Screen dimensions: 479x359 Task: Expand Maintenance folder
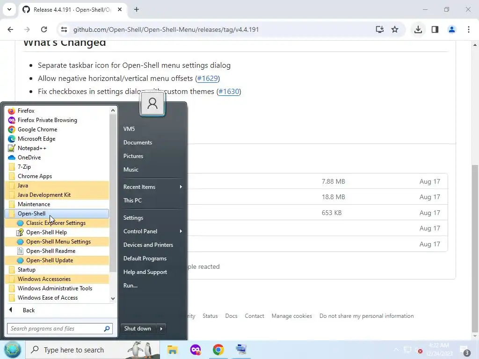[x=57, y=204]
